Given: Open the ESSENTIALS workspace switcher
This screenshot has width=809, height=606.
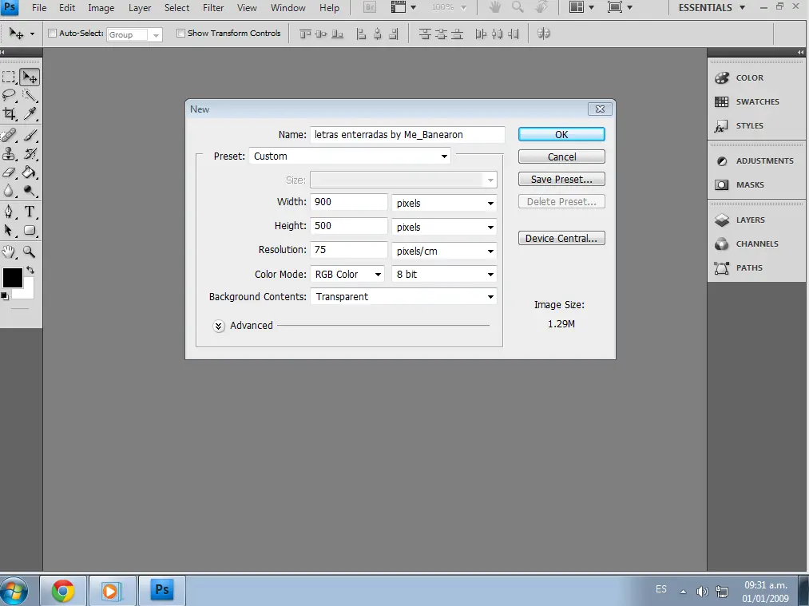Looking at the screenshot, I should pos(712,8).
